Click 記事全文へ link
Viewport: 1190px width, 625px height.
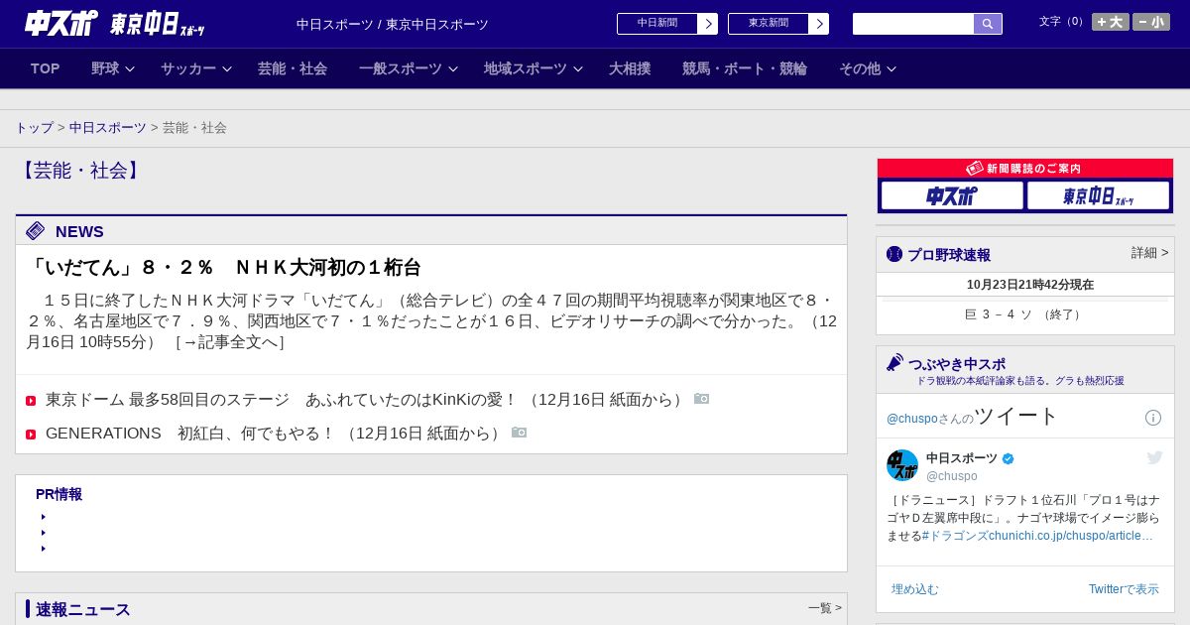click(230, 342)
